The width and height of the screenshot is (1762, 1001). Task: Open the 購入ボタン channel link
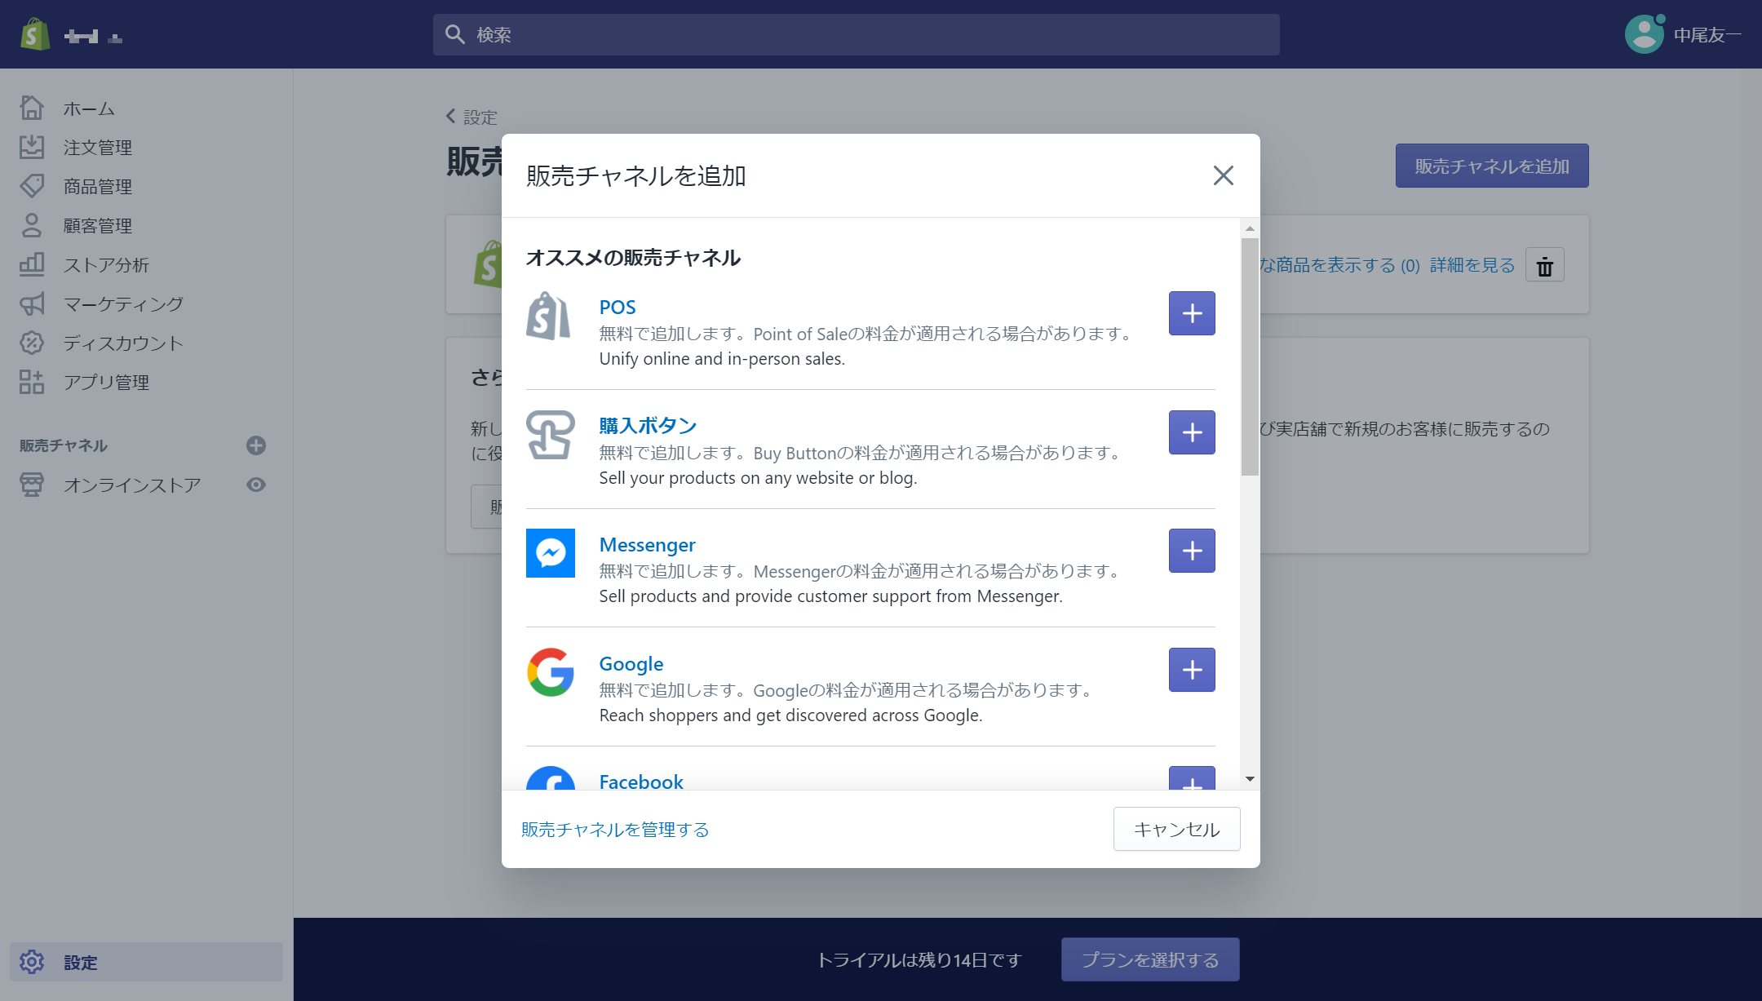(x=648, y=426)
